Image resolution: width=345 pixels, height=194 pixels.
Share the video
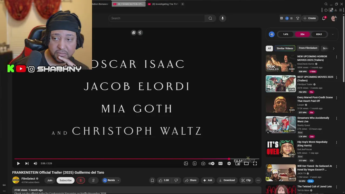point(191,180)
